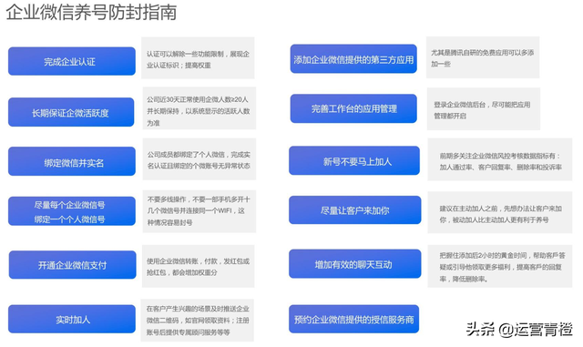Viewport: 583px width, 347px height.
Task: Click description starting 把握住添加后2小时的黄金时间
Action: [x=500, y=266]
